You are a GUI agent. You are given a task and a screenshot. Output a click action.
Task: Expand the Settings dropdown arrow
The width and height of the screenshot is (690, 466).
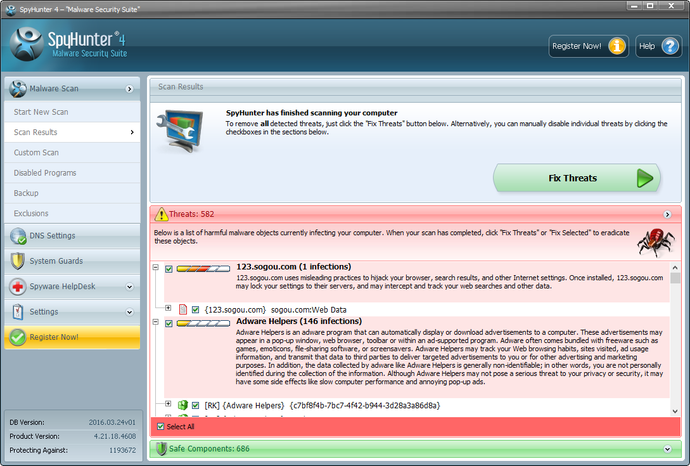[x=129, y=312]
